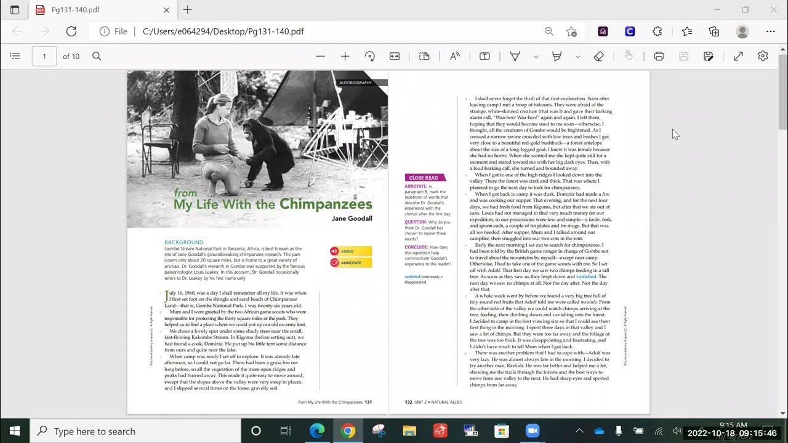This screenshot has width=788, height=443.
Task: Show hidden system tray icons
Action: (579, 431)
